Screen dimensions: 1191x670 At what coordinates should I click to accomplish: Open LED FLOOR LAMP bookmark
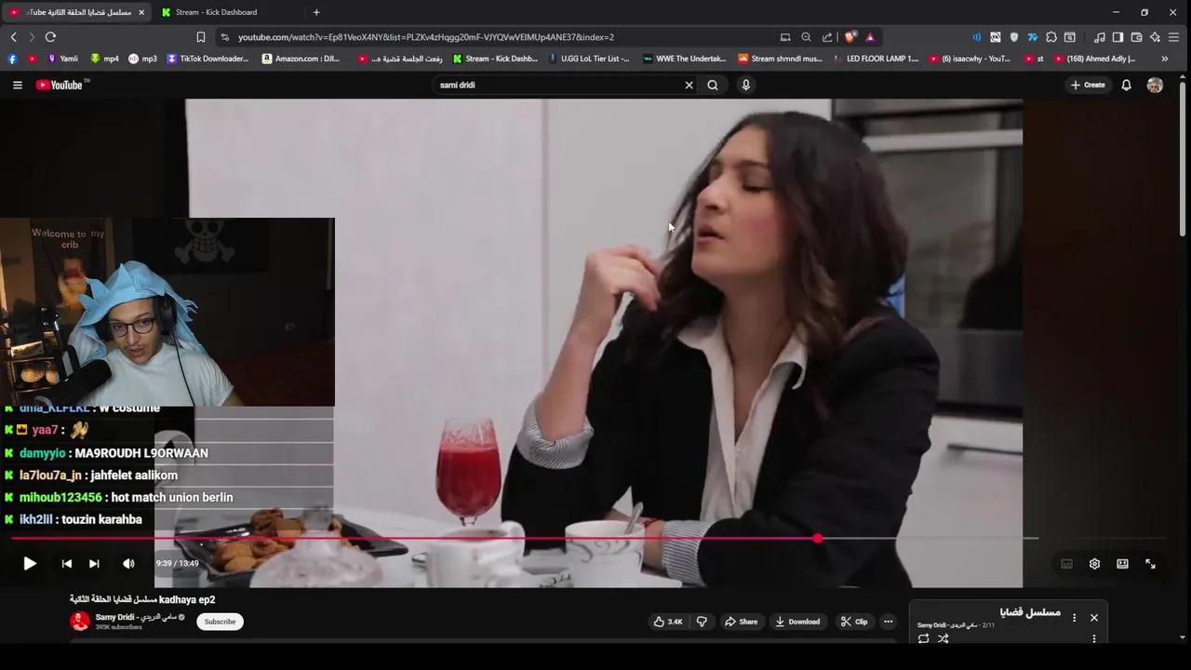click(x=875, y=59)
